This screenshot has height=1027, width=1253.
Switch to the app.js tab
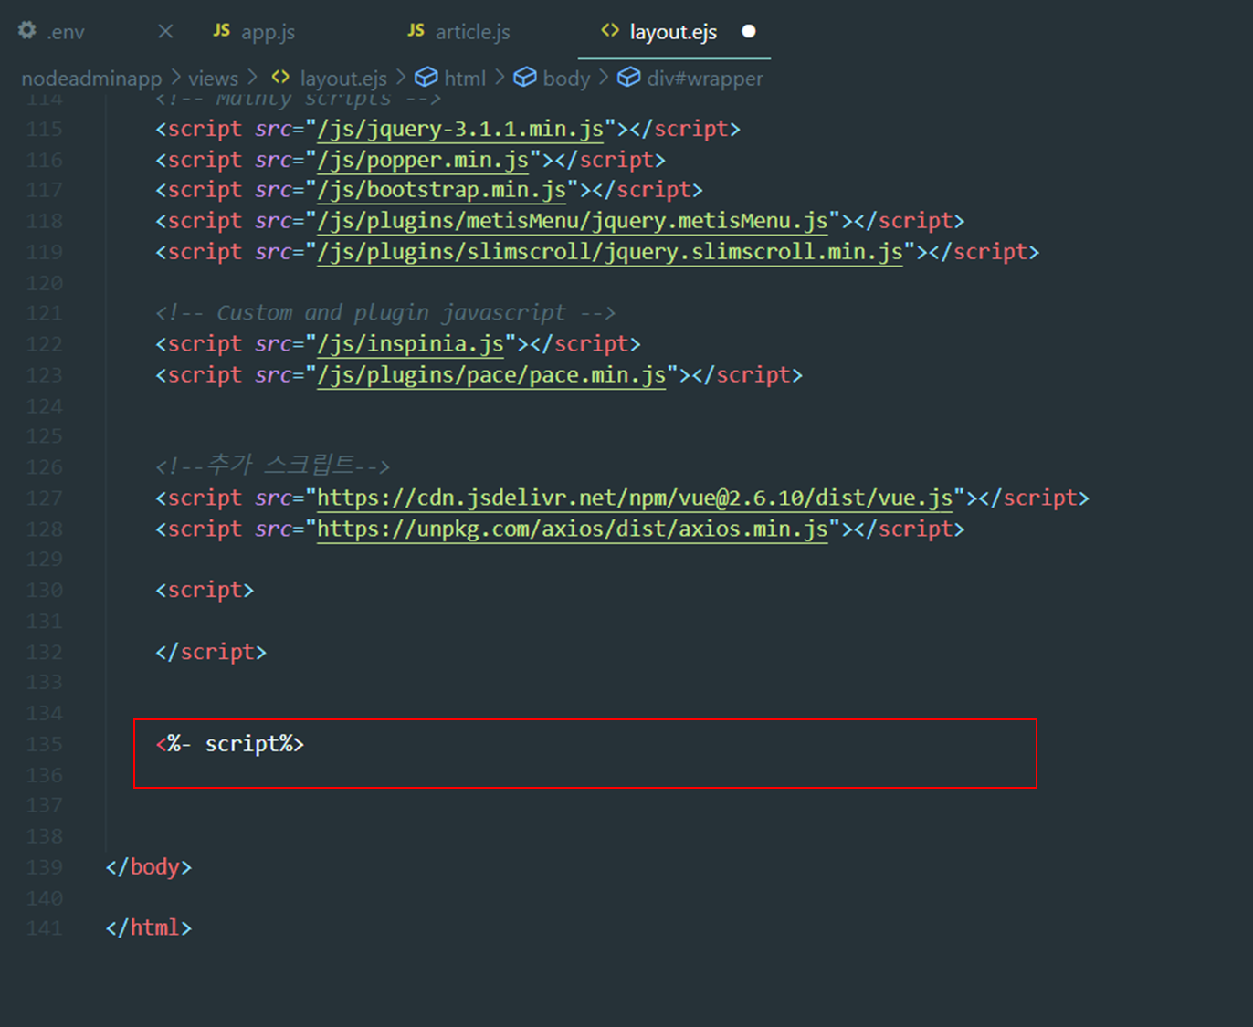point(268,32)
